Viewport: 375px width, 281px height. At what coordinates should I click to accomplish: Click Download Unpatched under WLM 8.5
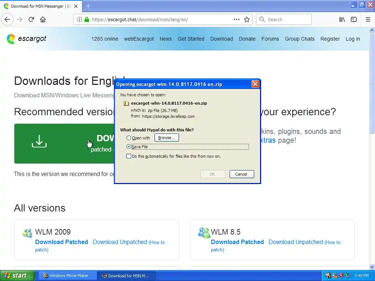tap(296, 242)
